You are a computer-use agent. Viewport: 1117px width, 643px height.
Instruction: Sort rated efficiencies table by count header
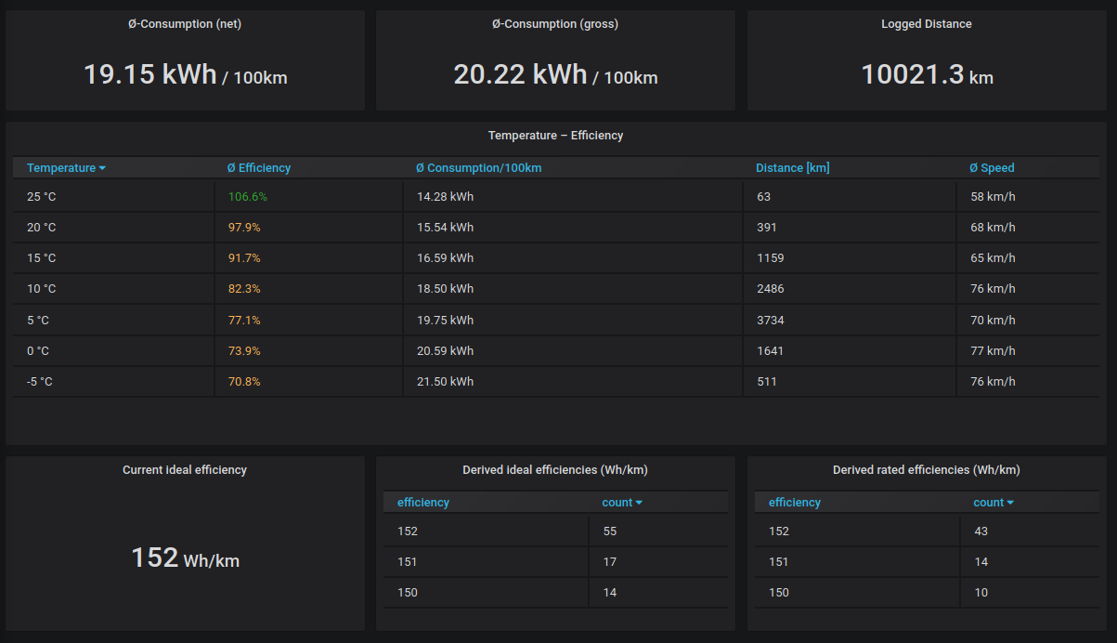[x=994, y=503]
